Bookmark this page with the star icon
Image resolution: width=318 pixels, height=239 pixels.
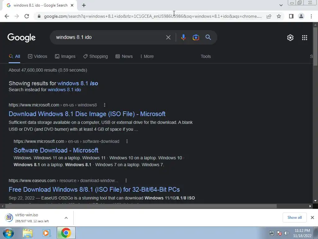pyautogui.click(x=279, y=16)
